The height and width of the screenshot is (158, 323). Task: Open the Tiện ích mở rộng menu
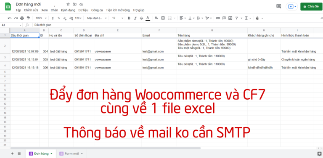(x=118, y=10)
